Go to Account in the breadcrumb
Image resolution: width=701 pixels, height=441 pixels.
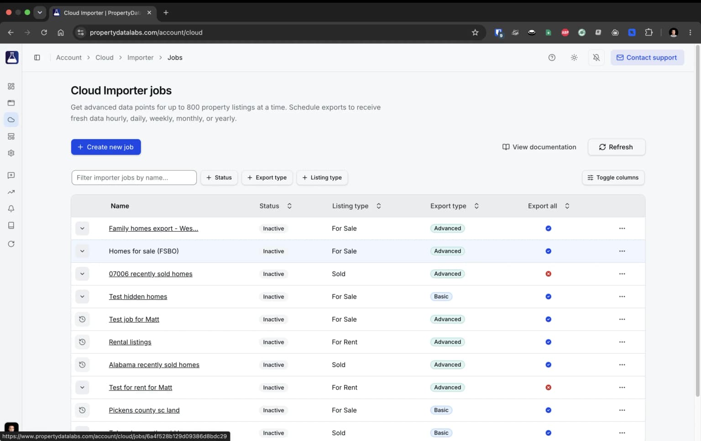69,57
